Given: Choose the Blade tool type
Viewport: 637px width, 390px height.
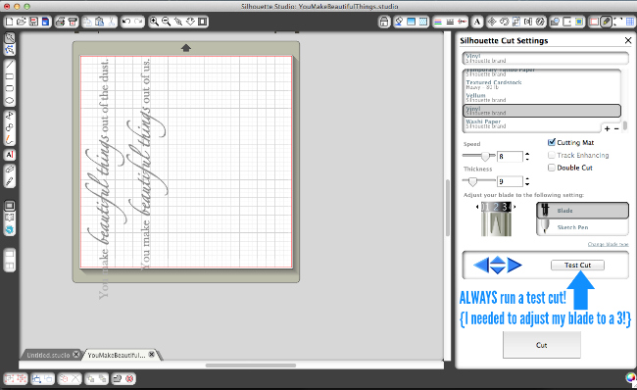Looking at the screenshot, I should point(582,211).
